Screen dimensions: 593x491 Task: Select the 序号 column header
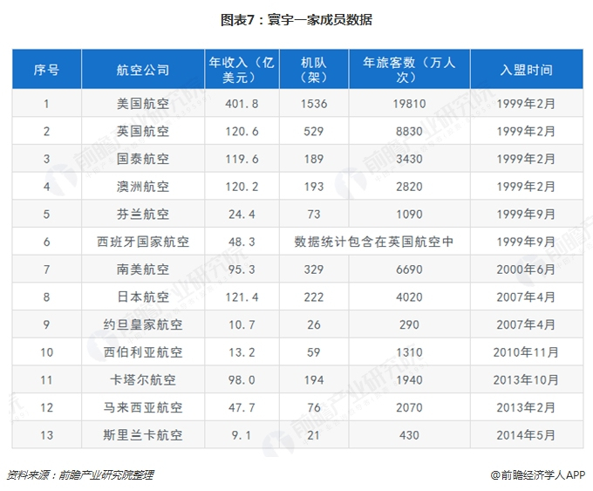click(x=46, y=70)
